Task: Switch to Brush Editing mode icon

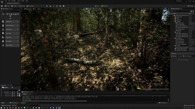Action: [x=64, y=6]
